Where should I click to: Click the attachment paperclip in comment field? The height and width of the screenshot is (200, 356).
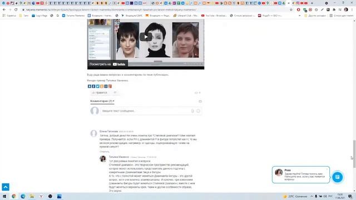pyautogui.click(x=192, y=111)
